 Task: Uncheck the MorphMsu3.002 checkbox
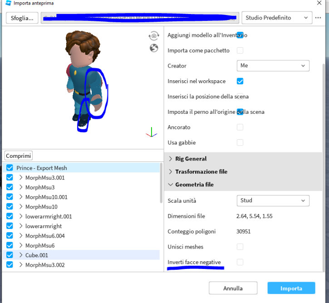[x=10, y=265]
